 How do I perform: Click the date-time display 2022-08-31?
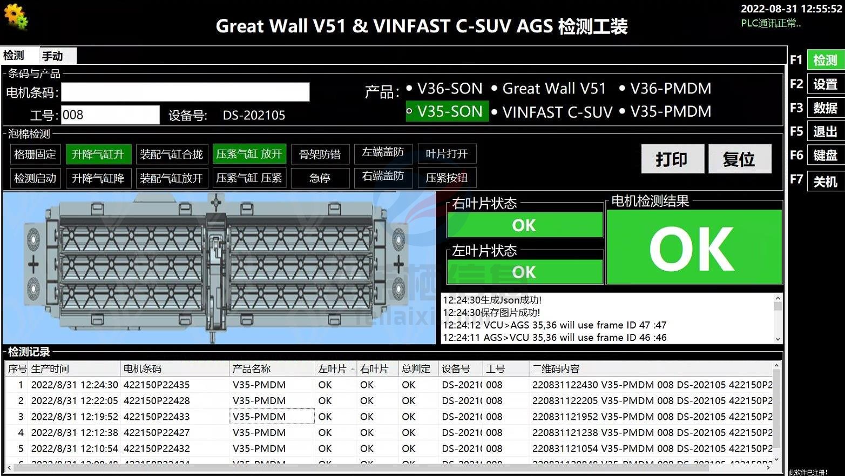pyautogui.click(x=791, y=9)
